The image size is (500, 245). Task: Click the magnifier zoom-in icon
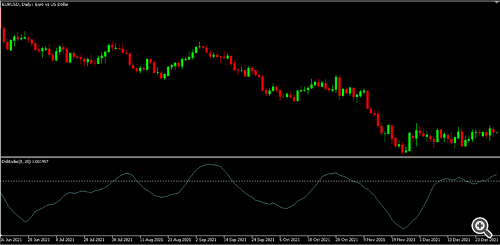point(481,228)
